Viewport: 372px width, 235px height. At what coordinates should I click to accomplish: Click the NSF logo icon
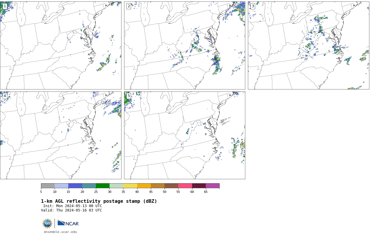click(x=47, y=223)
